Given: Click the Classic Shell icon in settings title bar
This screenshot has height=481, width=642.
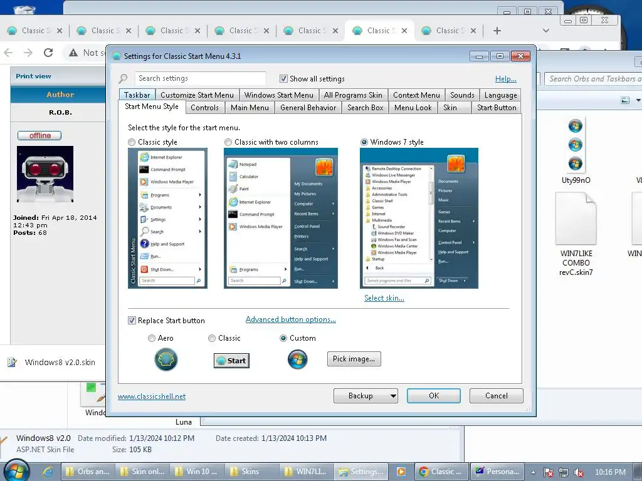Looking at the screenshot, I should pos(116,56).
